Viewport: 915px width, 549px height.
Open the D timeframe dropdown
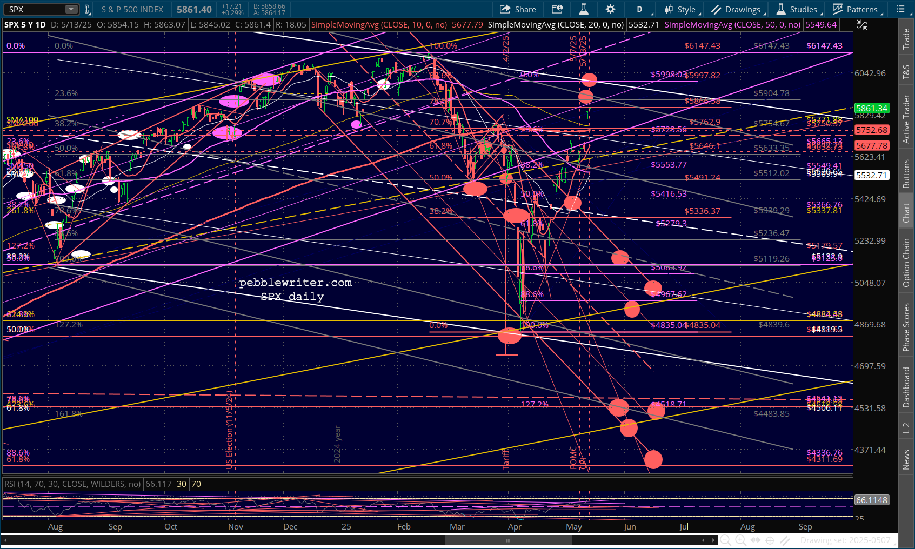640,9
